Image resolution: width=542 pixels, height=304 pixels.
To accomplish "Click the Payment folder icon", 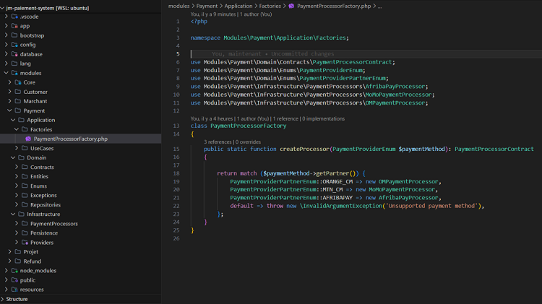I will [x=18, y=110].
